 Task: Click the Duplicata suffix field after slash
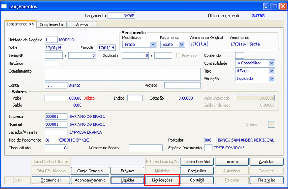pyautogui.click(x=163, y=55)
